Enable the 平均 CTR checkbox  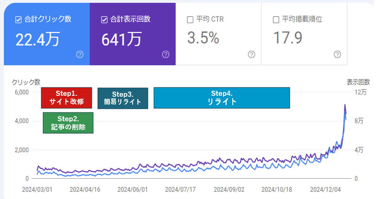point(190,19)
